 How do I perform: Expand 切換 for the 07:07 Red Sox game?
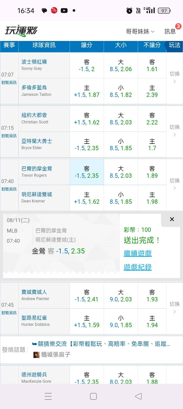coord(175,77)
